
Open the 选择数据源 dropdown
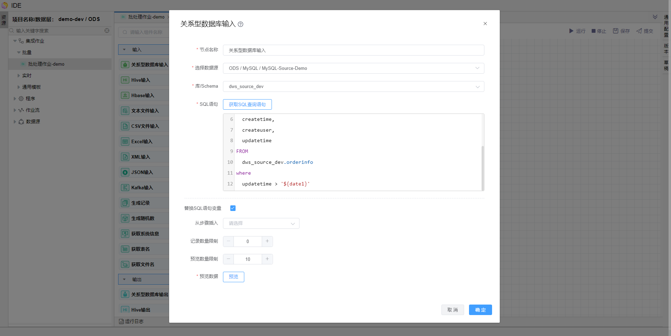(x=353, y=68)
